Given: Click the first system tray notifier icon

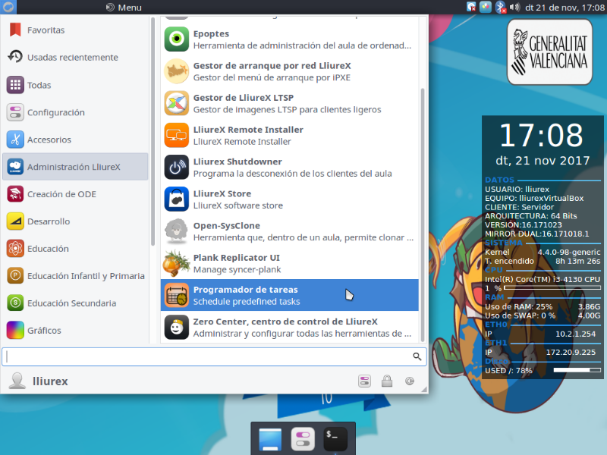Looking at the screenshot, I should coord(471,7).
